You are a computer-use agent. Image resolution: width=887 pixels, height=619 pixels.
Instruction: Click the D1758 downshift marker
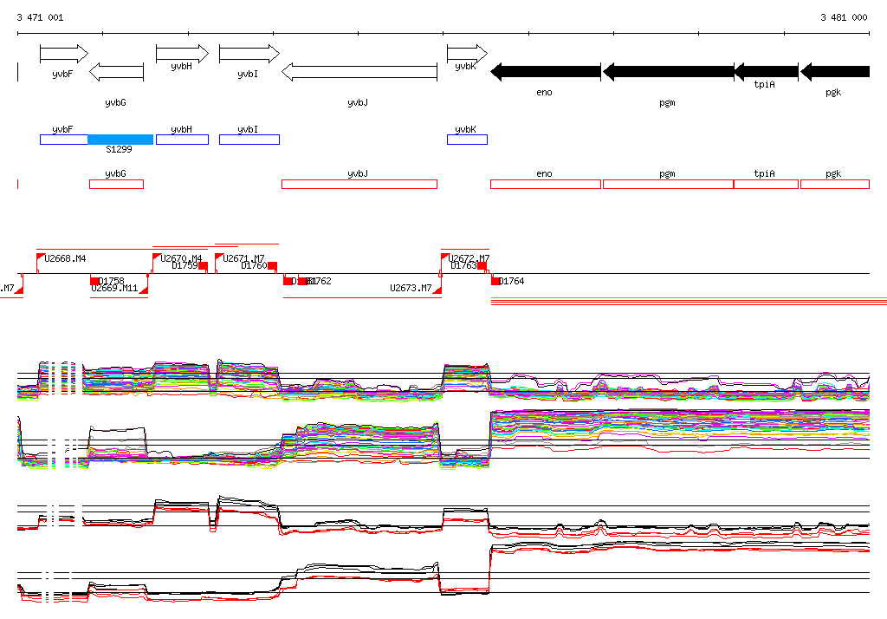(x=94, y=281)
